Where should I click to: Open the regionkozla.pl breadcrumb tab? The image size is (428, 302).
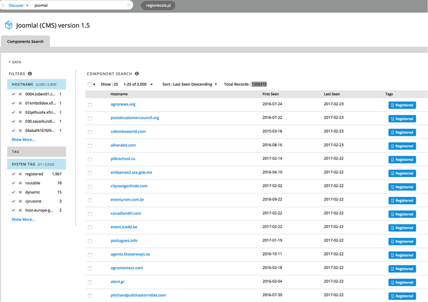[x=158, y=5]
